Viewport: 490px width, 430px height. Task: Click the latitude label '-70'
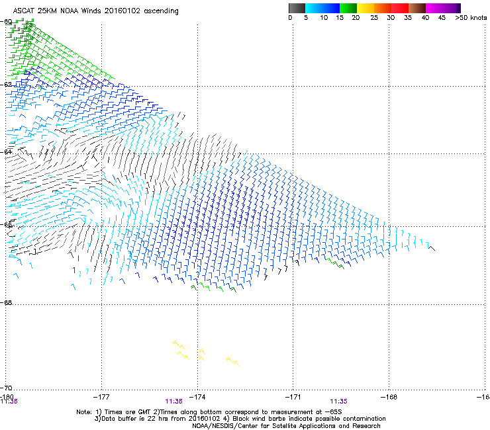click(x=6, y=388)
